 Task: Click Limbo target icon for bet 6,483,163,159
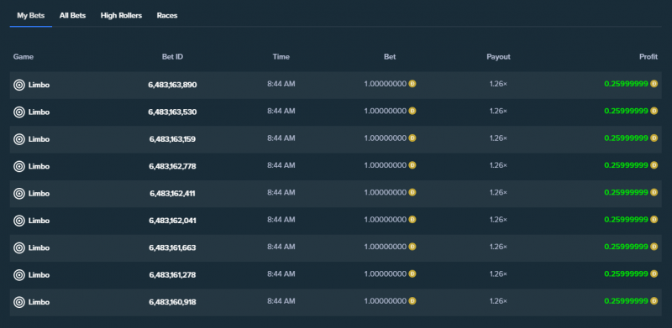18,139
